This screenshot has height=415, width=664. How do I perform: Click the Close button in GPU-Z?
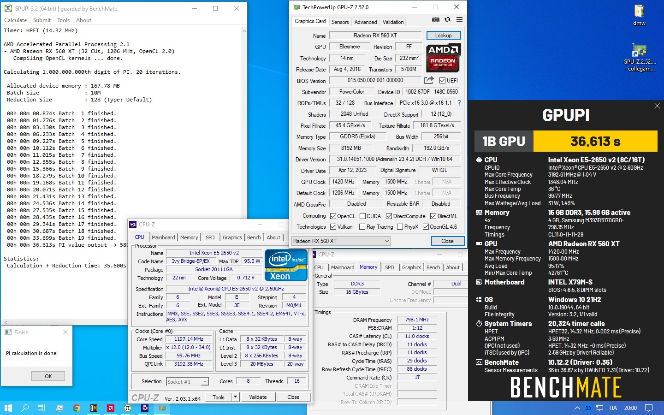tap(447, 241)
